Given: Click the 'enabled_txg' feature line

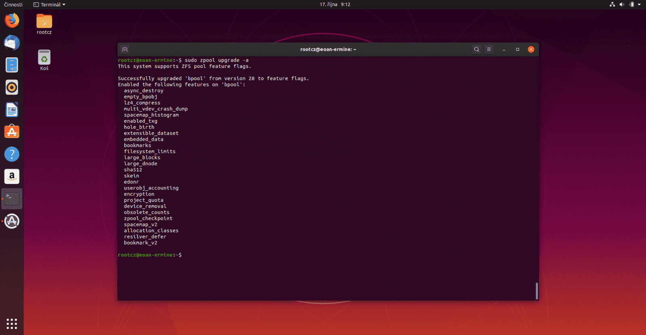Looking at the screenshot, I should click(141, 121).
